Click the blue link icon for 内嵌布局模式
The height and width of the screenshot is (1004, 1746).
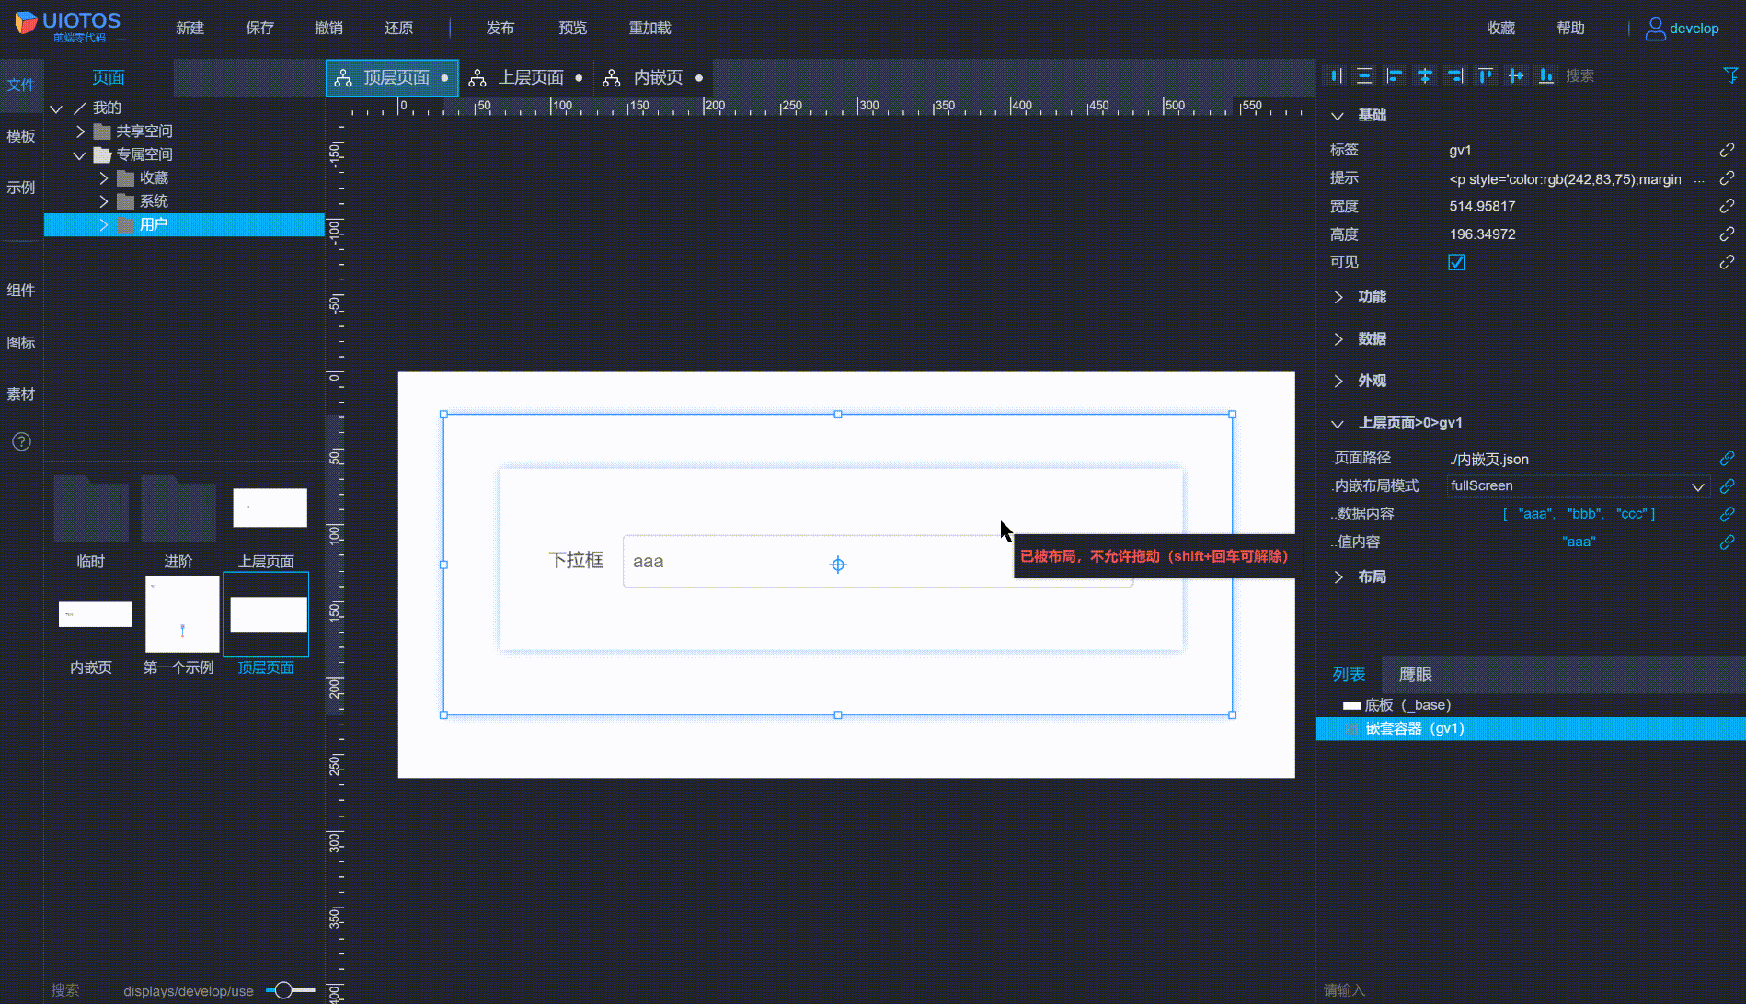click(x=1727, y=485)
